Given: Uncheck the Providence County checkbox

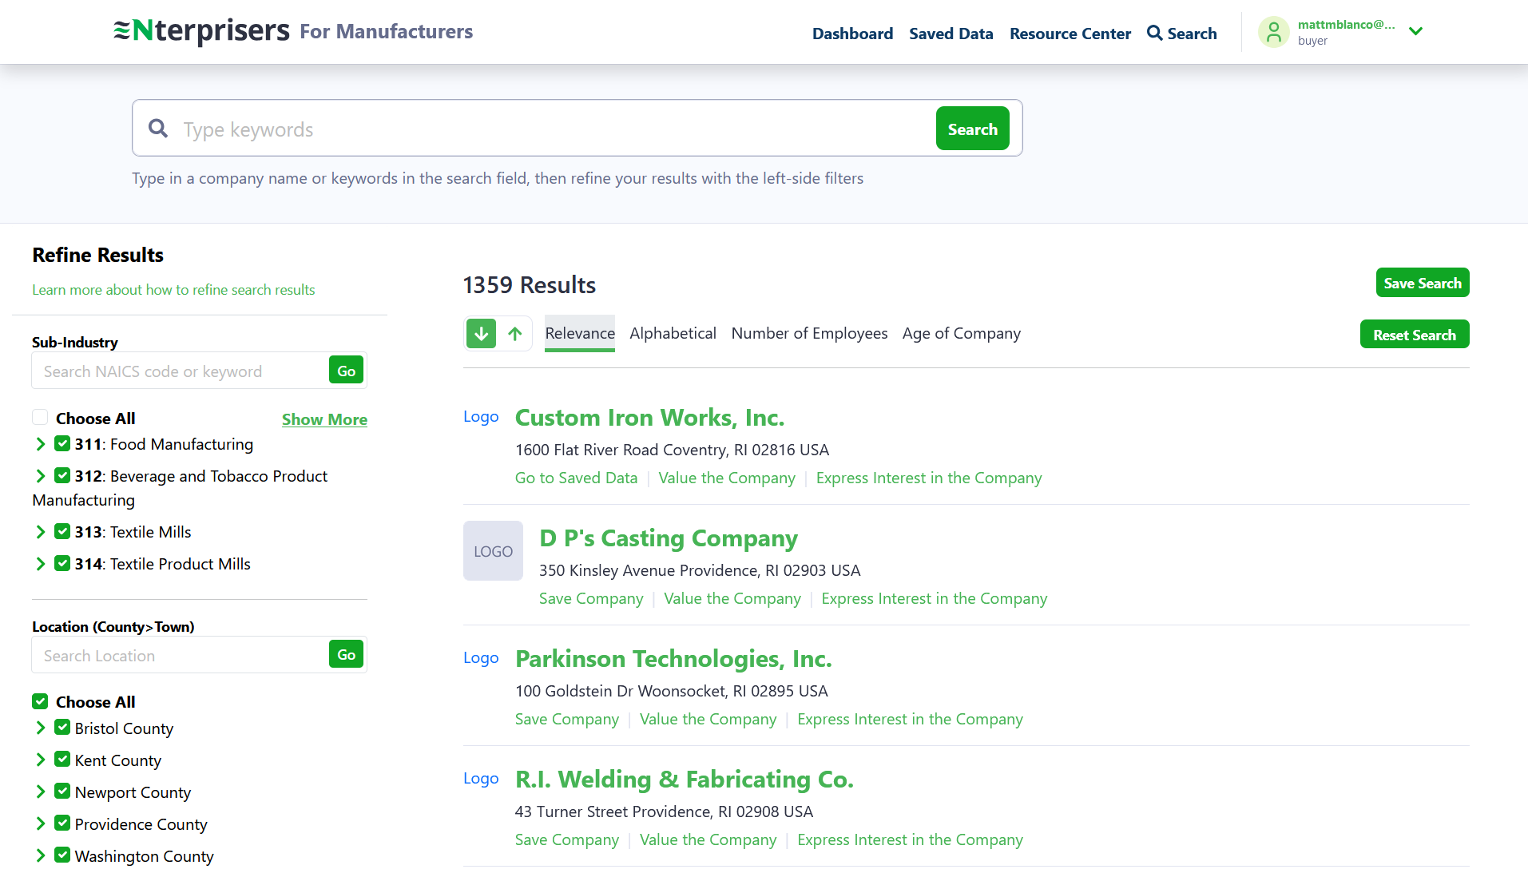Looking at the screenshot, I should [x=62, y=823].
